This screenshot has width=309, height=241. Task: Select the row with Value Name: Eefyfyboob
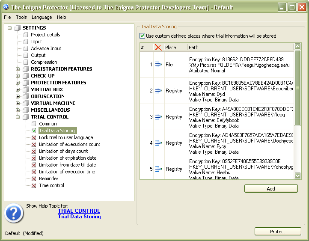coord(217,117)
